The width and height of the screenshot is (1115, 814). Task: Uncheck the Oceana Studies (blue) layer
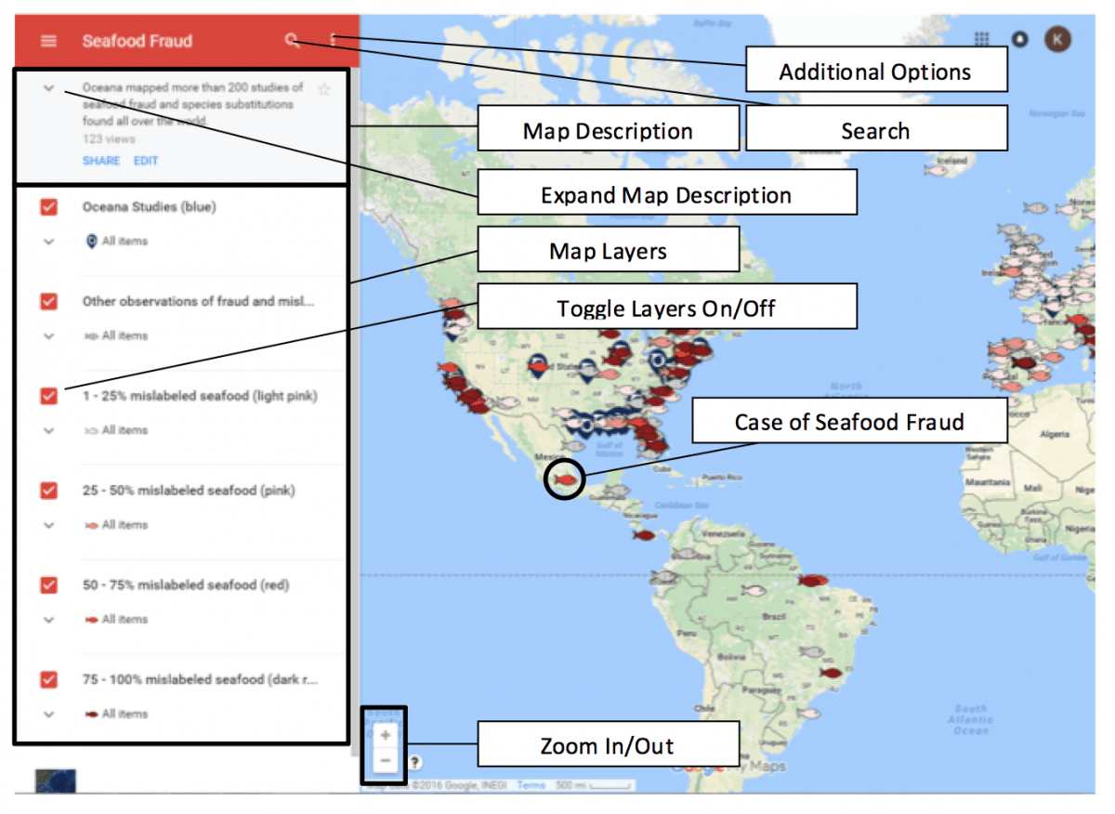tap(48, 207)
